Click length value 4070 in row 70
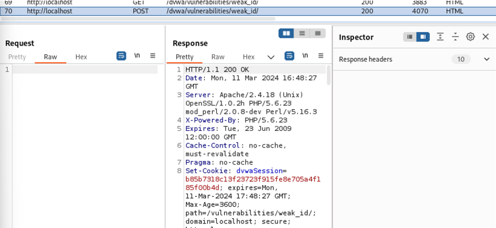496x228 pixels. (420, 11)
